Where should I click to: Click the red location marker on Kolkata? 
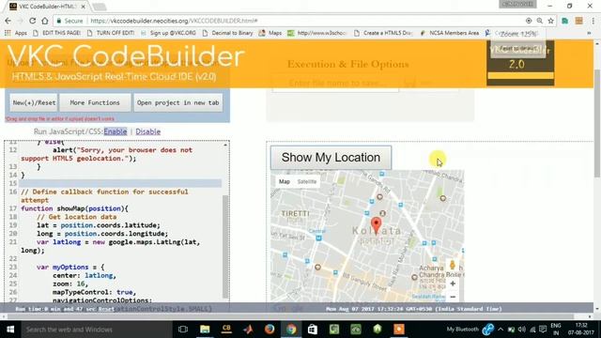[377, 225]
